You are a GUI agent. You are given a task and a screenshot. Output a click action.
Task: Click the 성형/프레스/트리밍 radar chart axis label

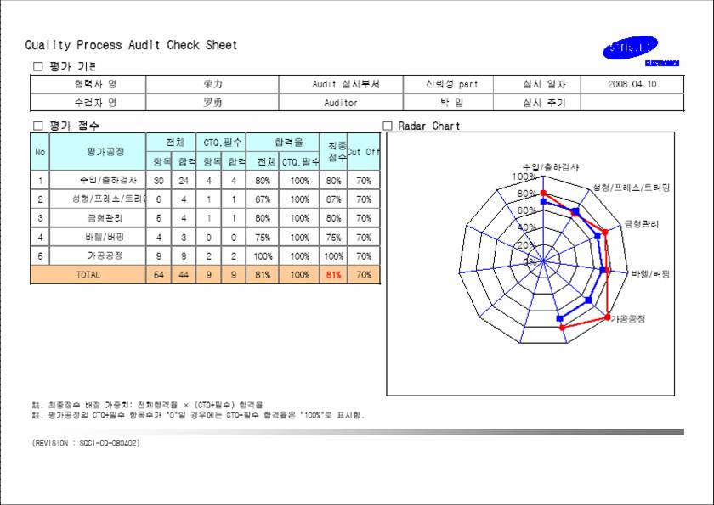pyautogui.click(x=631, y=188)
